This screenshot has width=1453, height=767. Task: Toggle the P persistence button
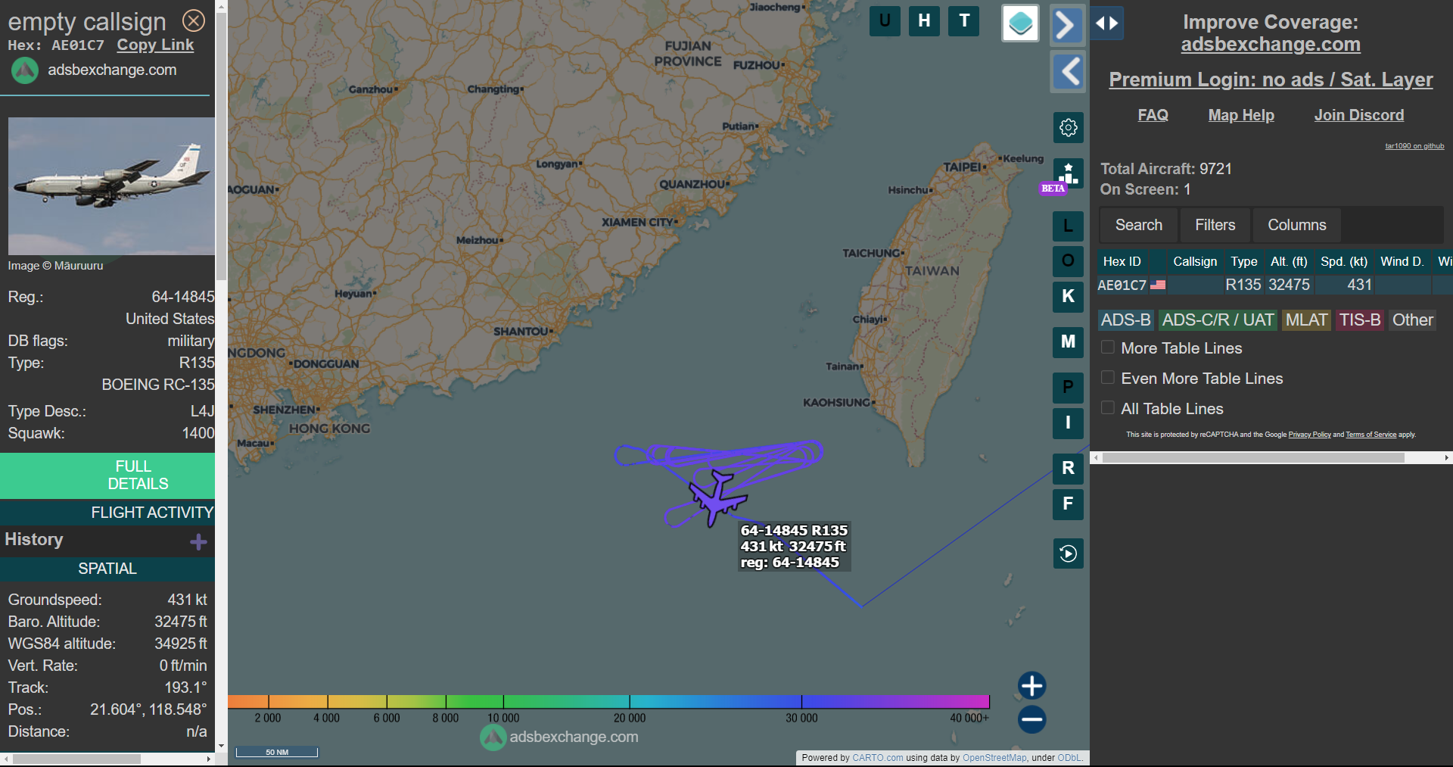1068,388
